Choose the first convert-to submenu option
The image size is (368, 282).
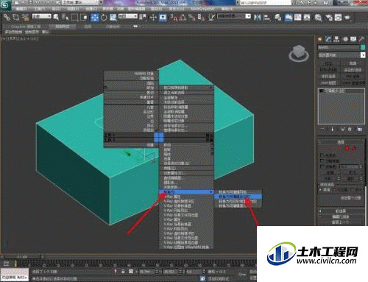[x=238, y=192]
